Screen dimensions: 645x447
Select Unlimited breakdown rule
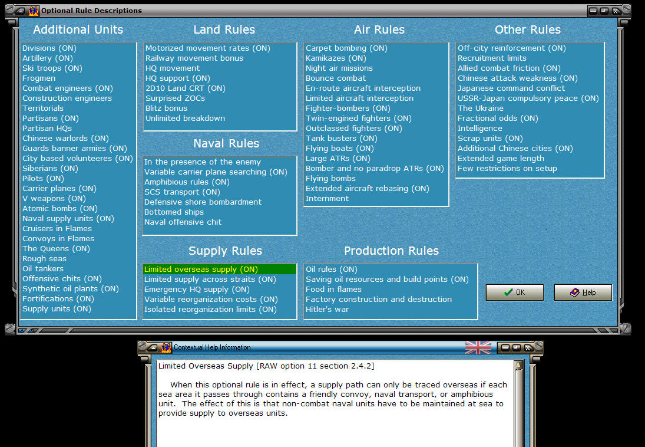185,119
